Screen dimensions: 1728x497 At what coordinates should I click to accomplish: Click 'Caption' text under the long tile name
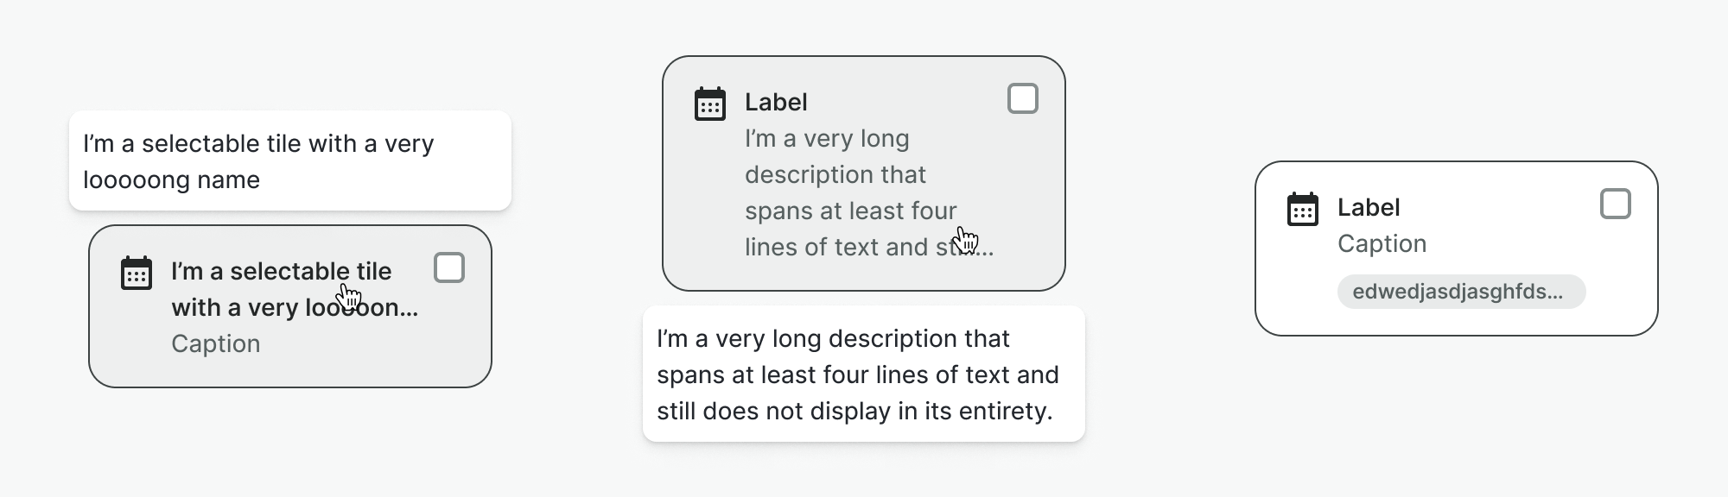[x=216, y=343]
